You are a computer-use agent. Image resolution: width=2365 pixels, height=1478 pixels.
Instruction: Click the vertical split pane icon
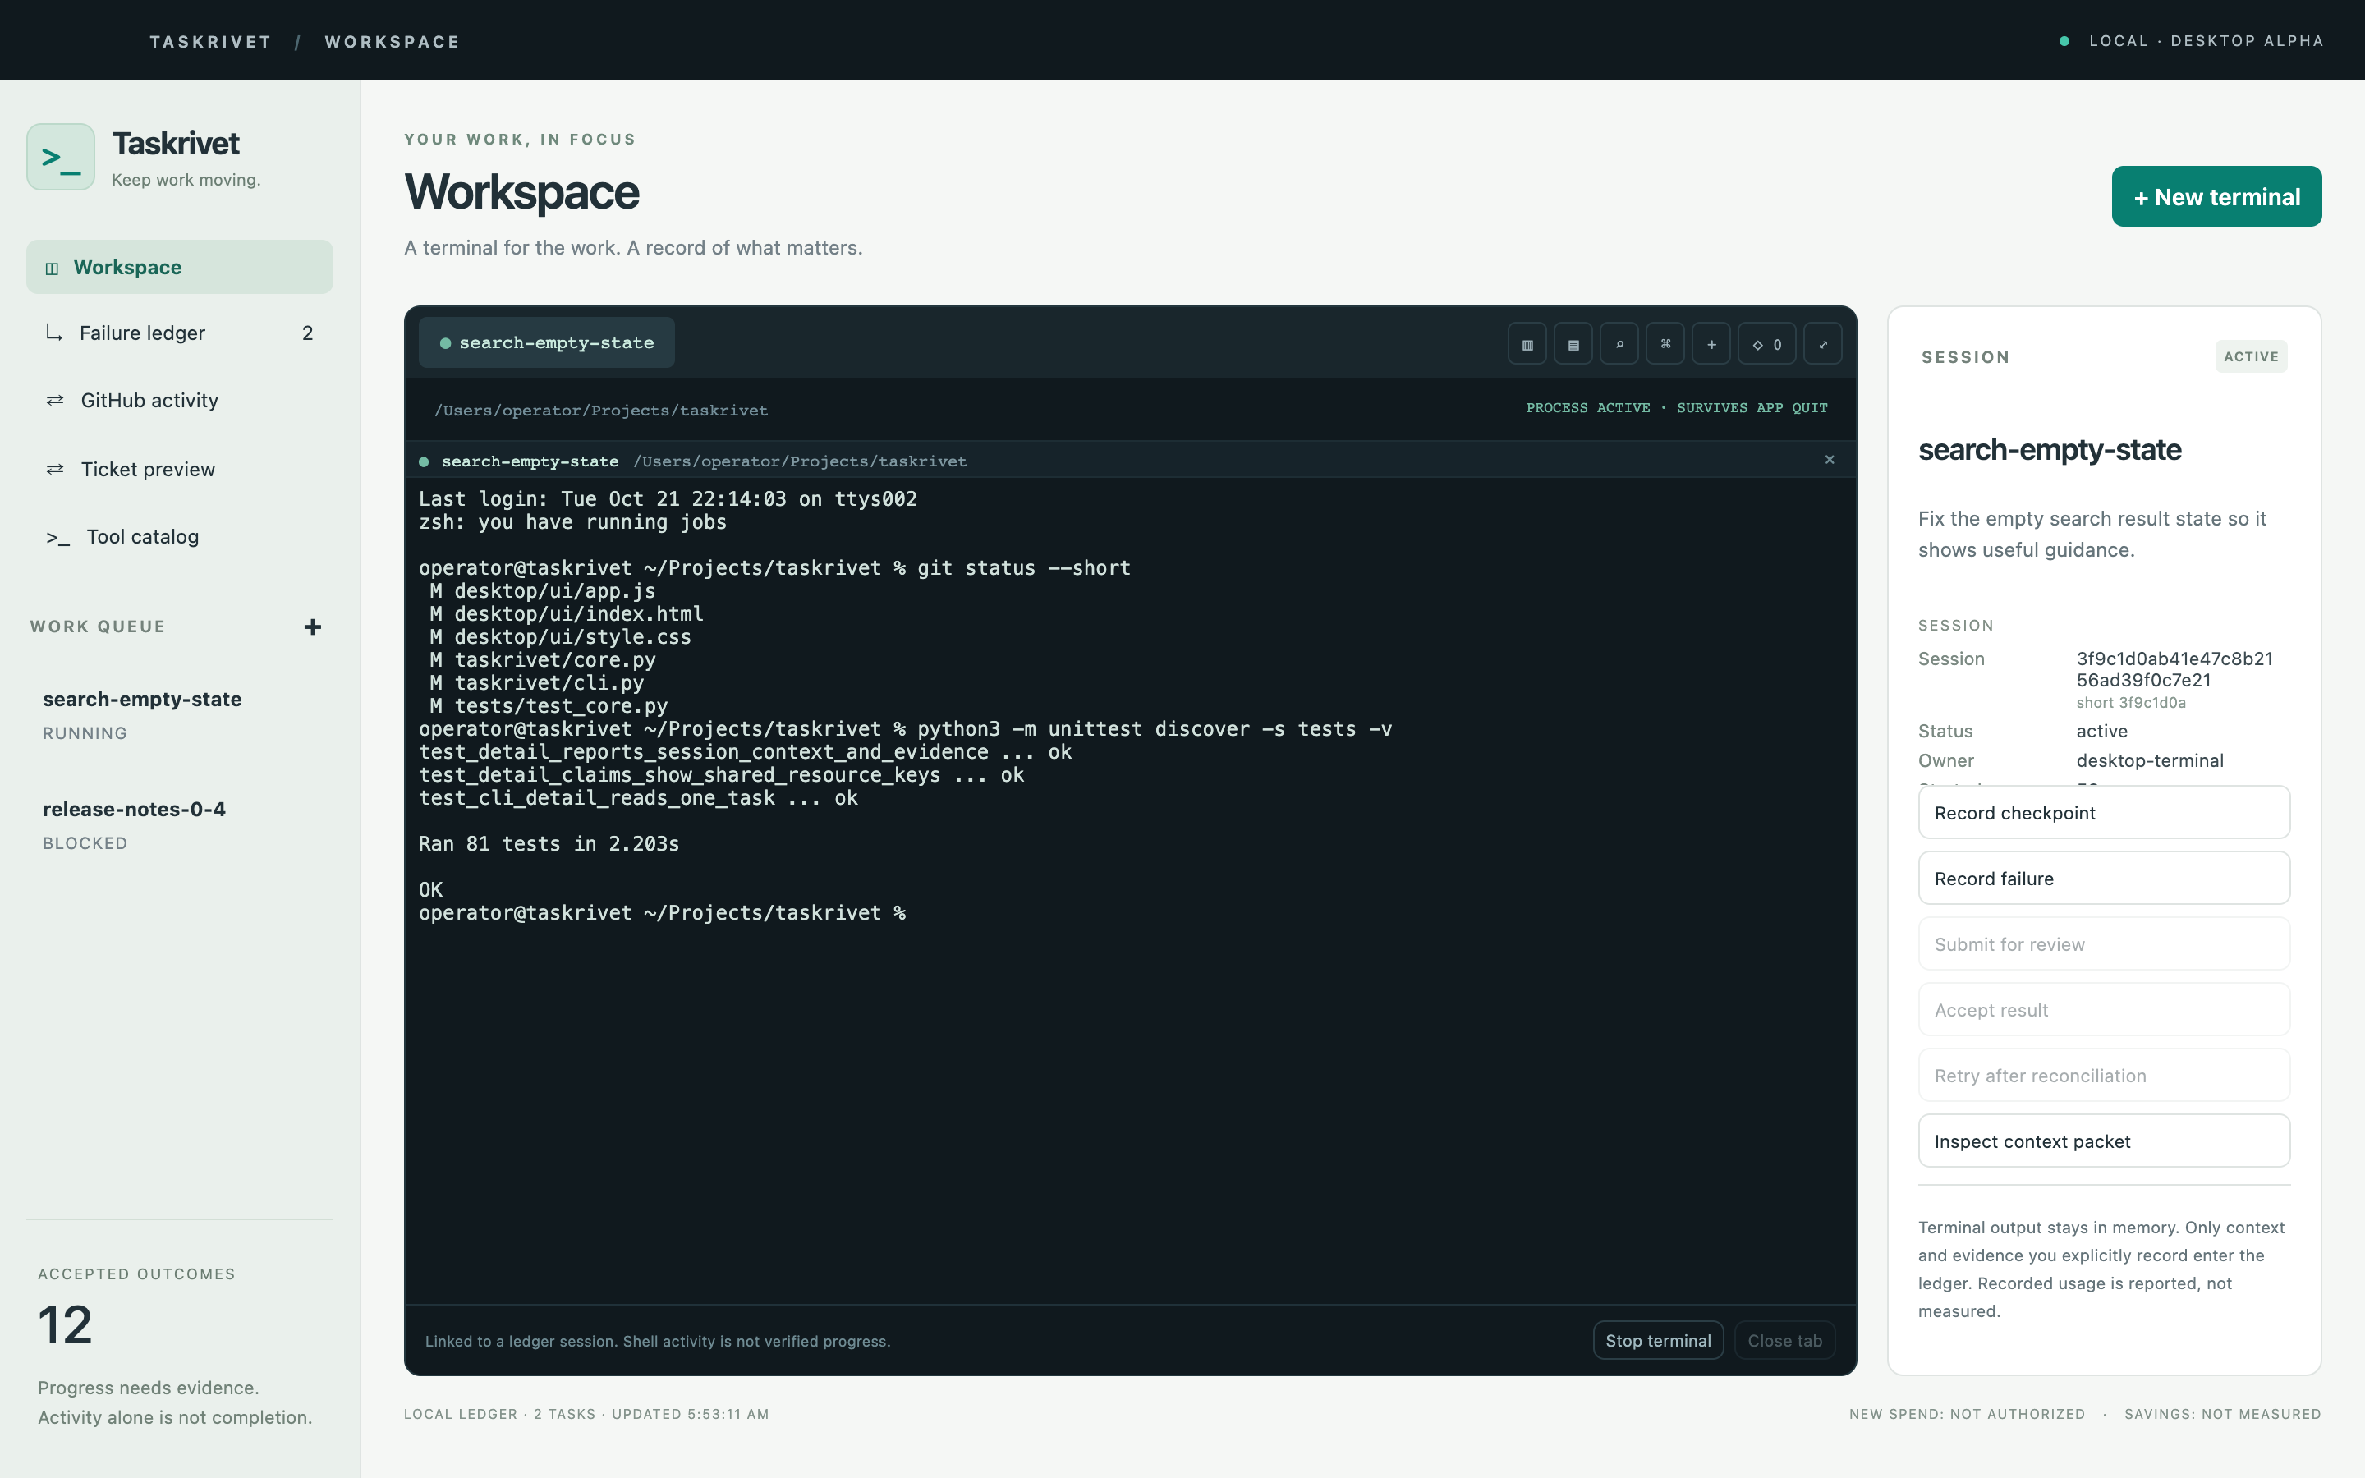click(x=1527, y=344)
